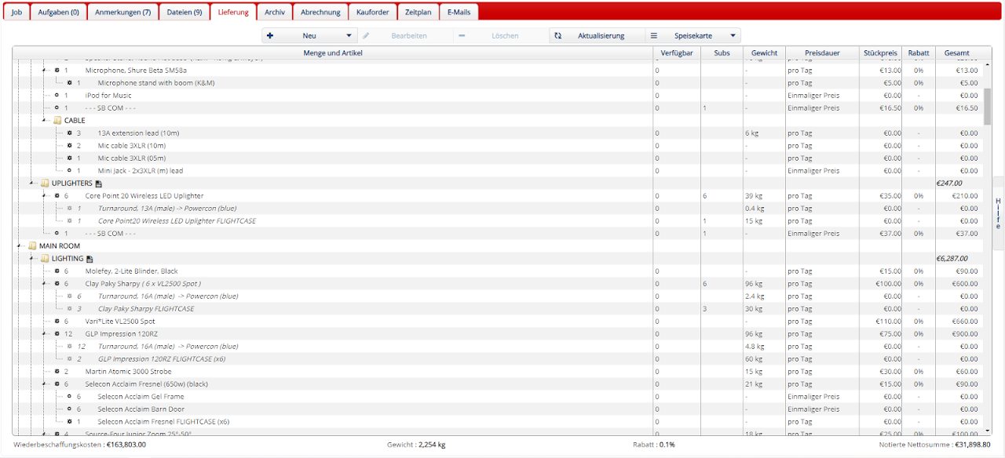The height and width of the screenshot is (458, 1005).
Task: Click the MAIN ROOM folder icon
Action: (32, 246)
